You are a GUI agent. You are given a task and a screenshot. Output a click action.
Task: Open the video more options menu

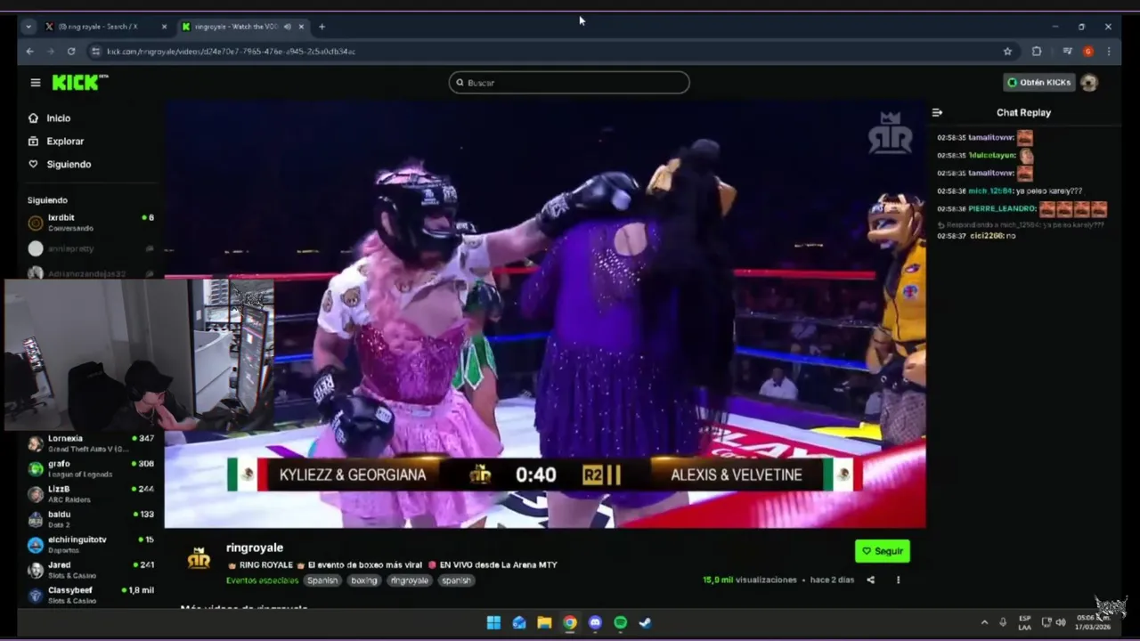[x=898, y=580]
